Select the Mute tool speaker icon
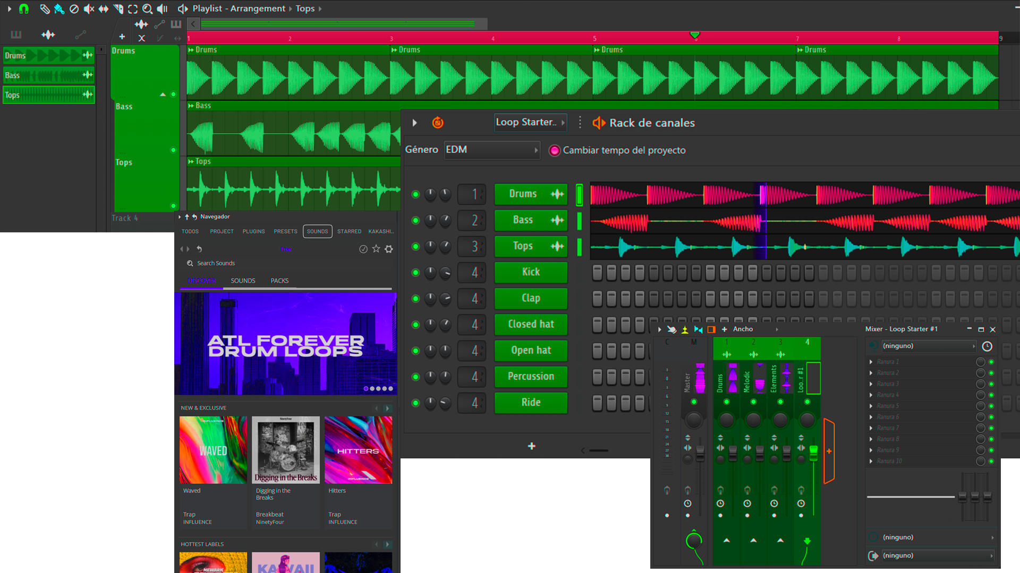1020x573 pixels. (x=89, y=8)
